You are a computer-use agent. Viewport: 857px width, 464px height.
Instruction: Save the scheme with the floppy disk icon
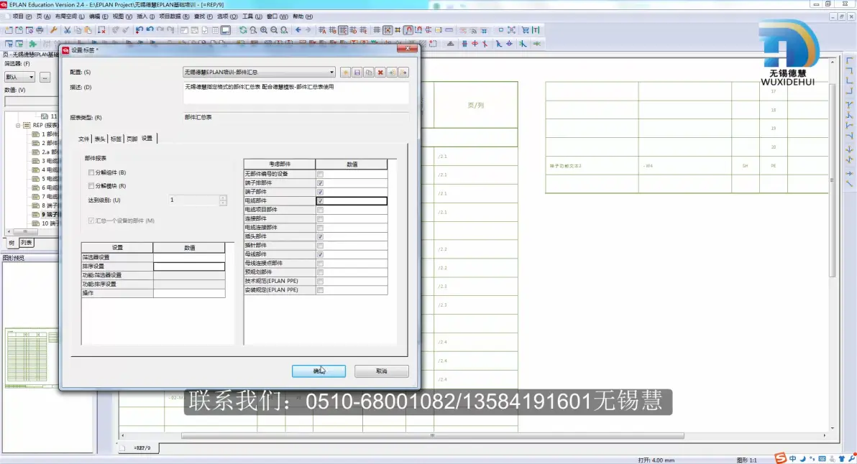(357, 73)
